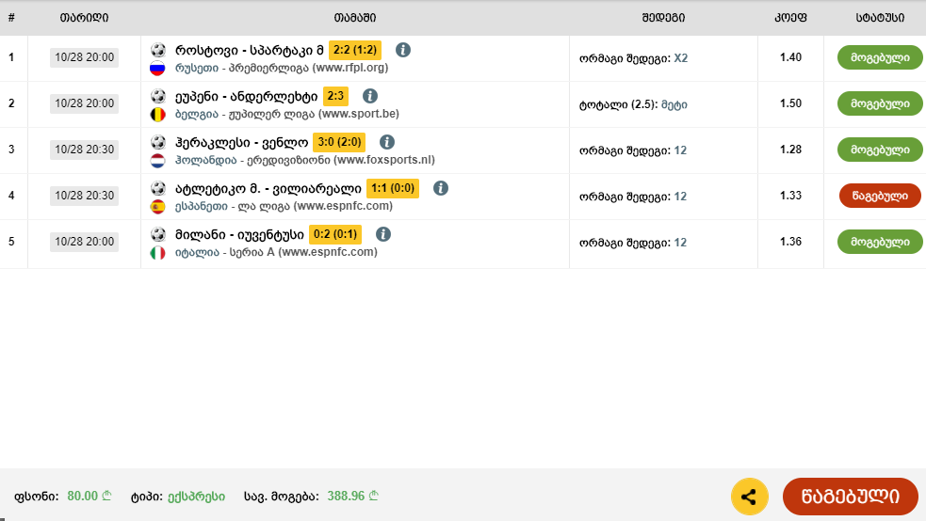926x521 pixels.
Task: Click match name ატლეტიკო მ. - ვილიარეალი
Action: pos(268,188)
